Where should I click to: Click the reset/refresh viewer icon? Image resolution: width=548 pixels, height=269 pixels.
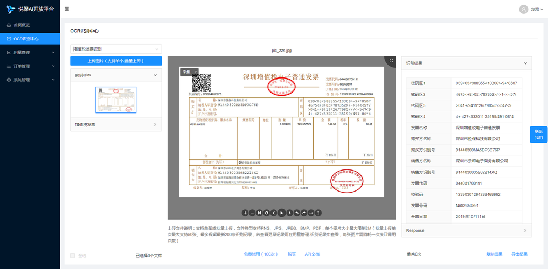coord(267,213)
